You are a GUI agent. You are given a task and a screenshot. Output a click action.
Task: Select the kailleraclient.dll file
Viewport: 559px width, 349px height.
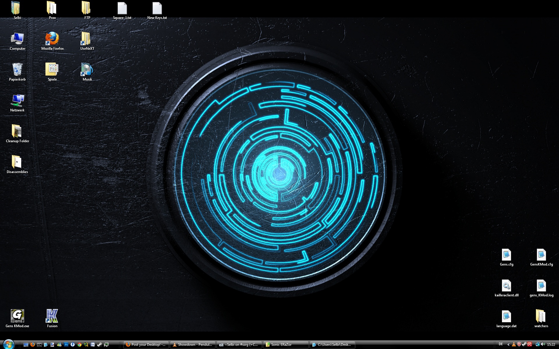tap(506, 288)
